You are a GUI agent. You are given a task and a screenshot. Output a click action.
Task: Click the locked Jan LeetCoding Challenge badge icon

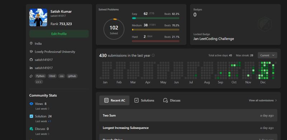click(265, 24)
